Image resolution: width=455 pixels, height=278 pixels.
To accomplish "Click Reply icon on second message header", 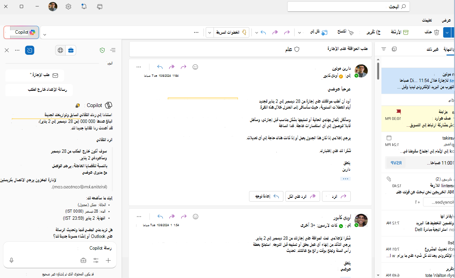I will pyautogui.click(x=160, y=217).
